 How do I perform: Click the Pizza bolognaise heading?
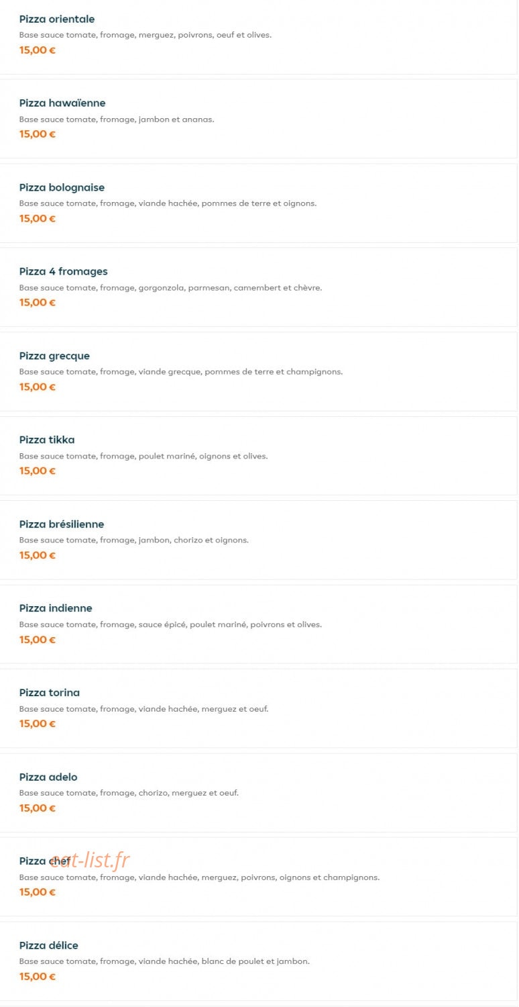click(62, 187)
